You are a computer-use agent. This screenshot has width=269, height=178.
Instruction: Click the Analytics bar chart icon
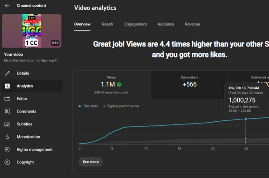(x=7, y=86)
